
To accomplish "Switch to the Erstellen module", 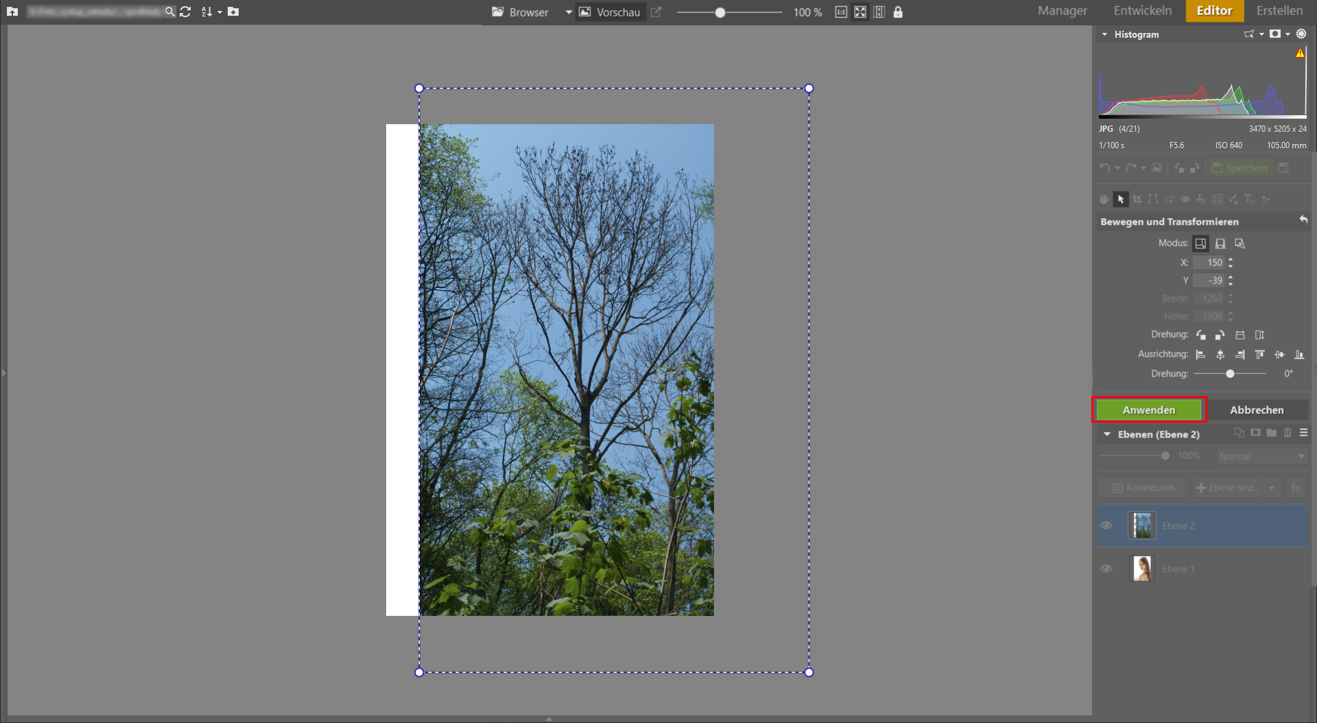I will (1279, 11).
